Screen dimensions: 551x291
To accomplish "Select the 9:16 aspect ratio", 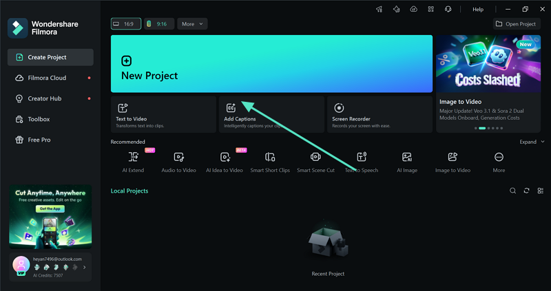I will [158, 24].
